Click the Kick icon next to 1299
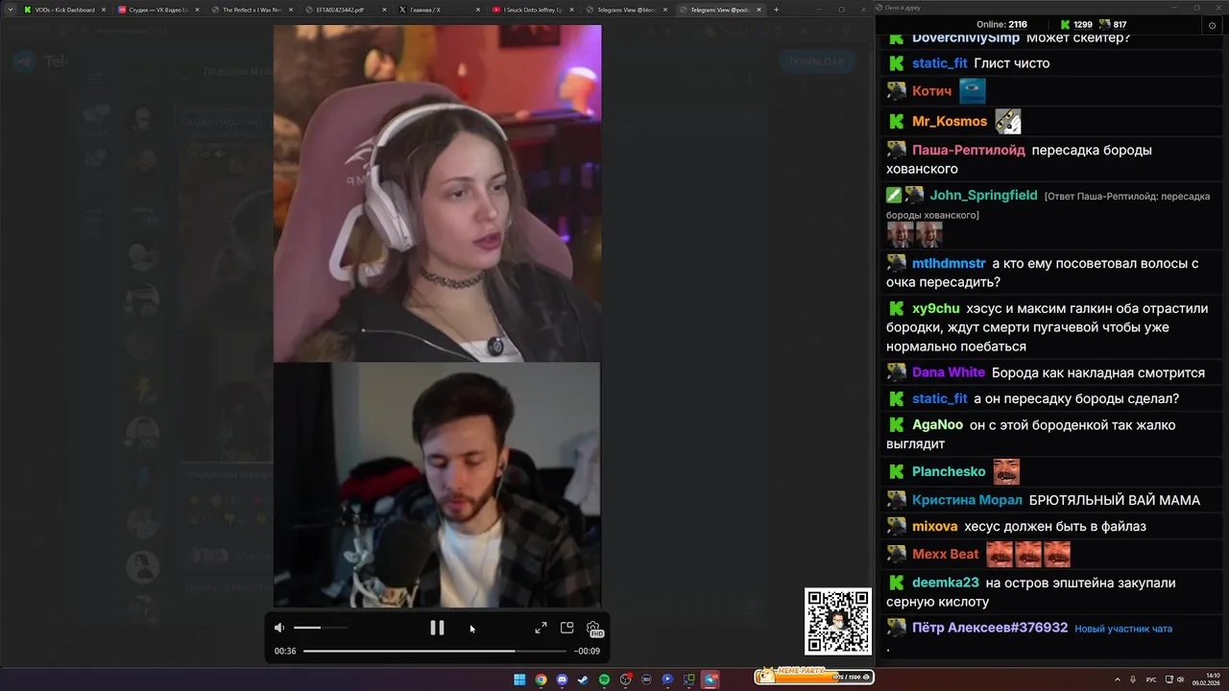Viewport: 1229px width, 691px height. (x=1065, y=25)
